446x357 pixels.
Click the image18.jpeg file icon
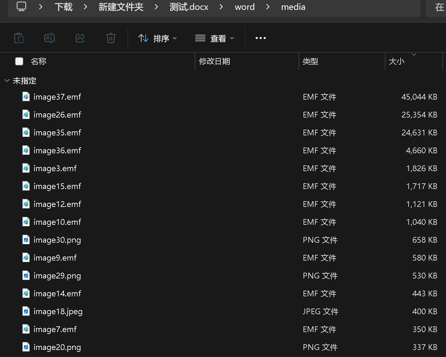(26, 311)
